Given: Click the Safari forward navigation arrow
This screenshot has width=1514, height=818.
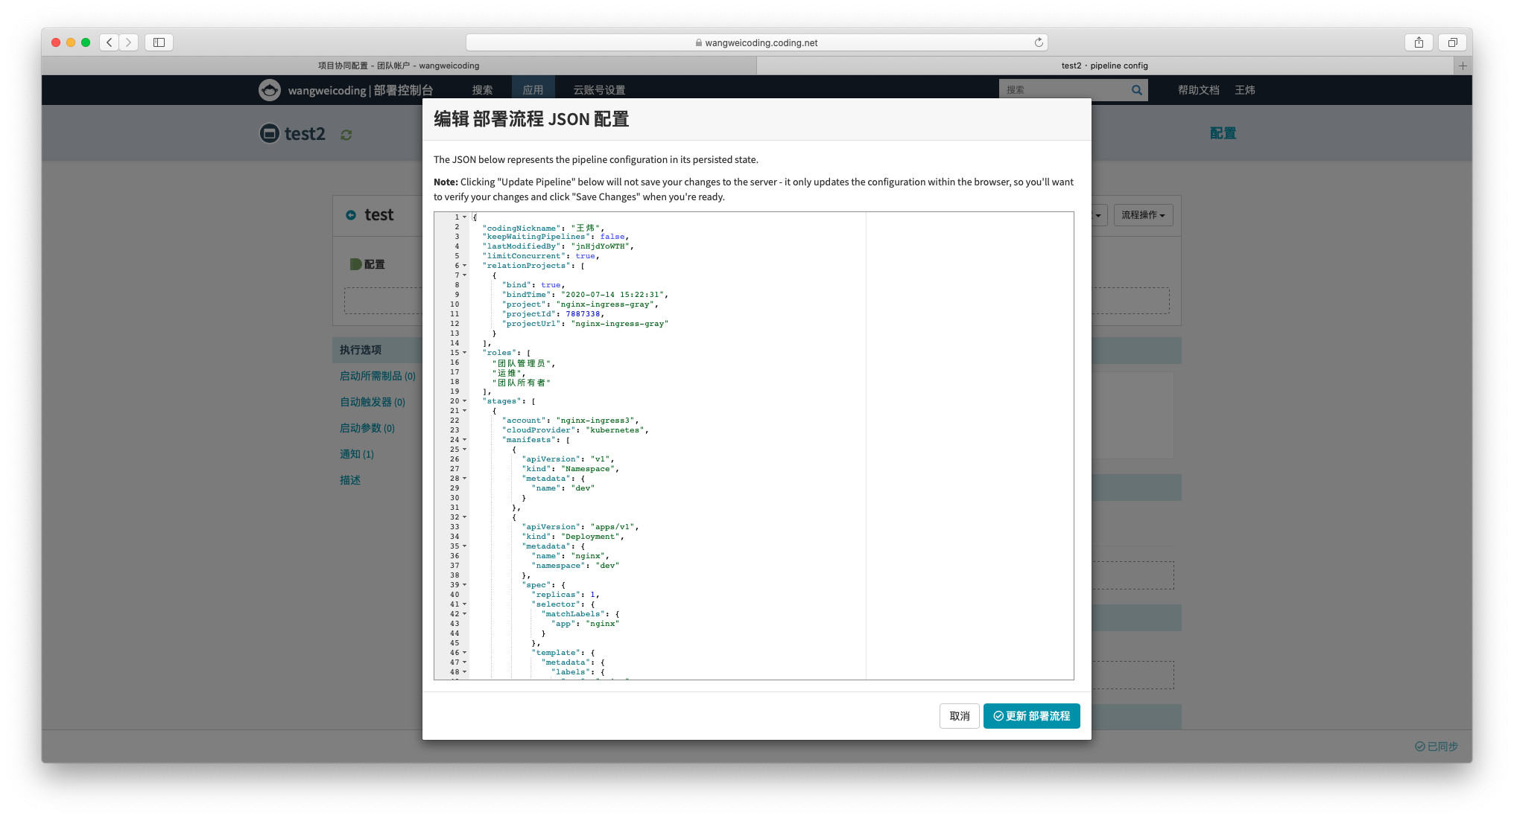Looking at the screenshot, I should [x=128, y=42].
